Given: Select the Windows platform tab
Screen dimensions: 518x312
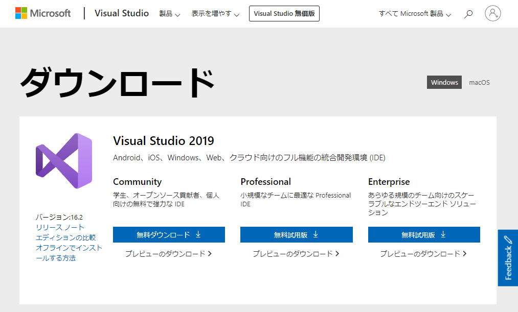Looking at the screenshot, I should pyautogui.click(x=444, y=82).
